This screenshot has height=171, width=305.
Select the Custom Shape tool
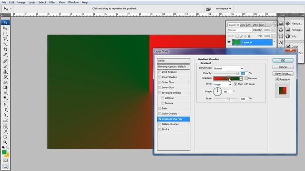[x=5, y=120]
